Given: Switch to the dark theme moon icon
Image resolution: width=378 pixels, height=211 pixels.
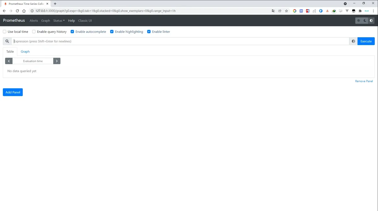Looking at the screenshot, I should [x=365, y=20].
